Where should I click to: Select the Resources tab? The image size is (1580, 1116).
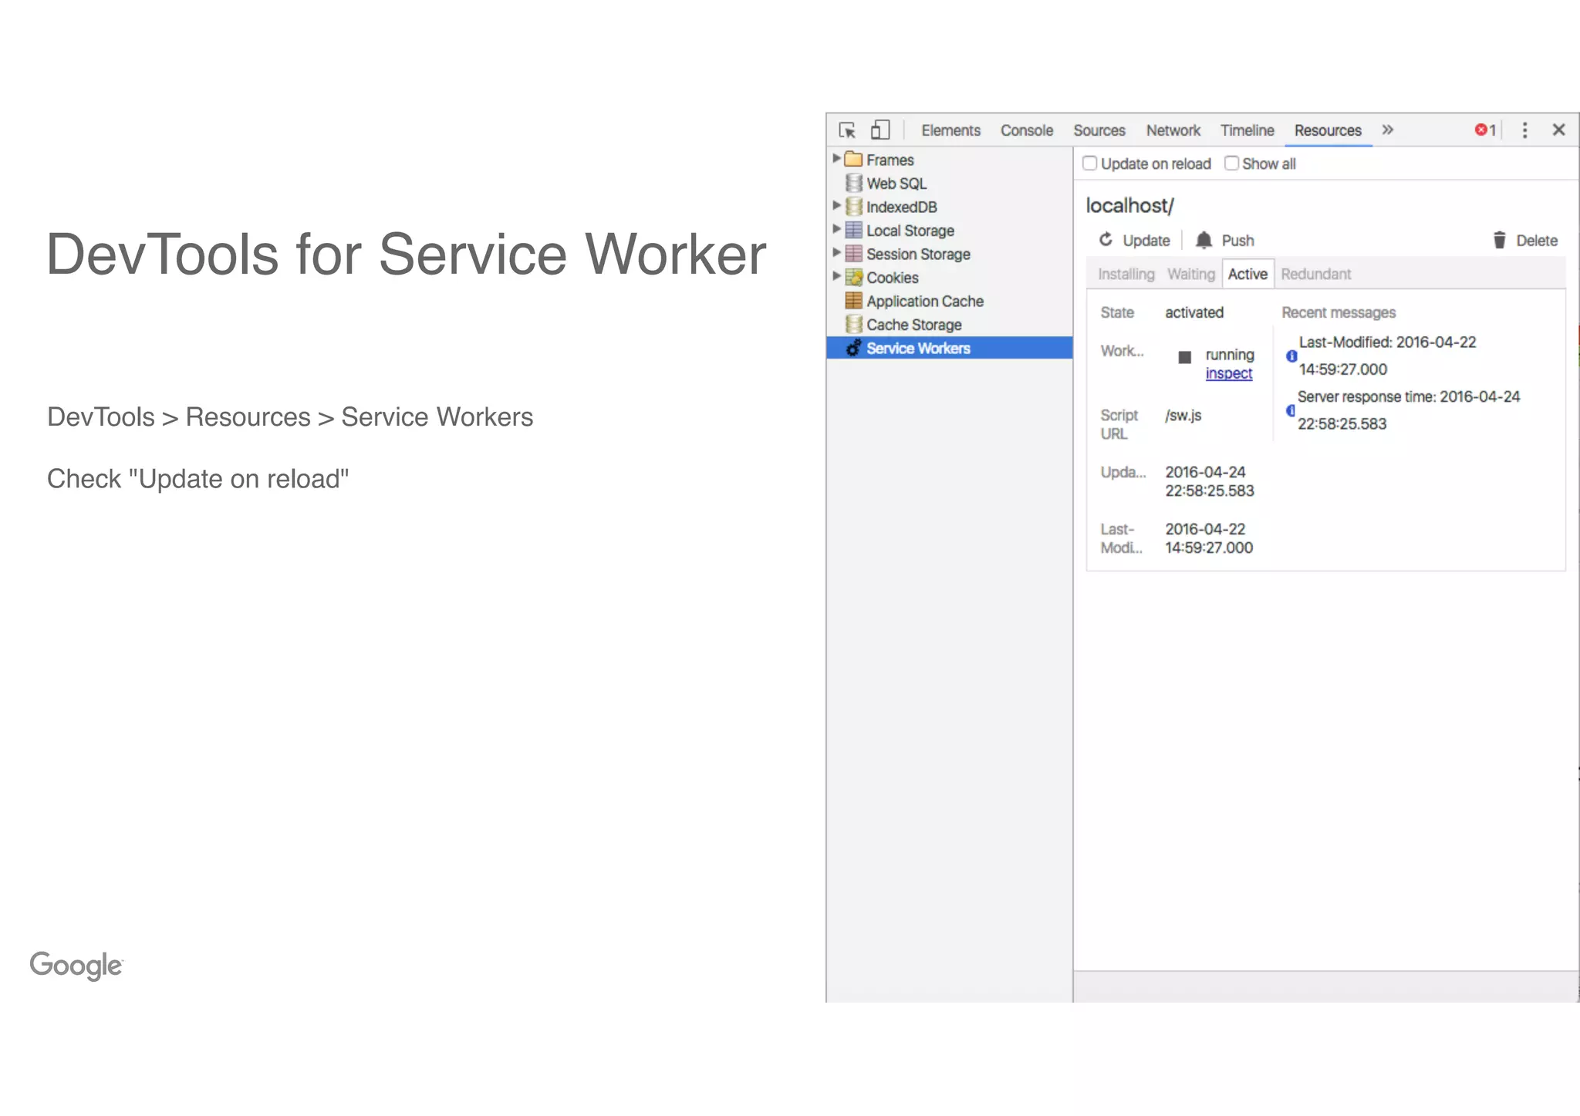[x=1328, y=130]
